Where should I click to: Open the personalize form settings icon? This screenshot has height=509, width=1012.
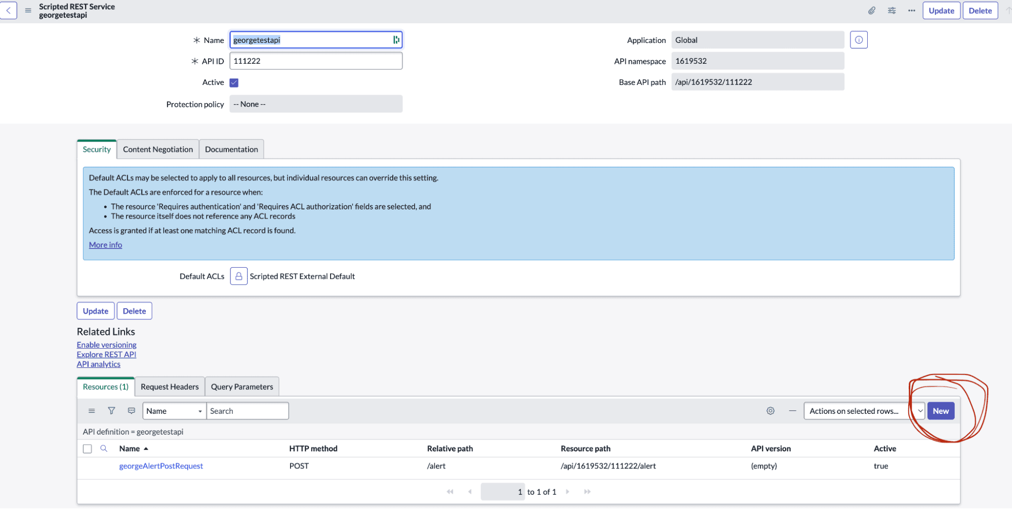tap(892, 11)
